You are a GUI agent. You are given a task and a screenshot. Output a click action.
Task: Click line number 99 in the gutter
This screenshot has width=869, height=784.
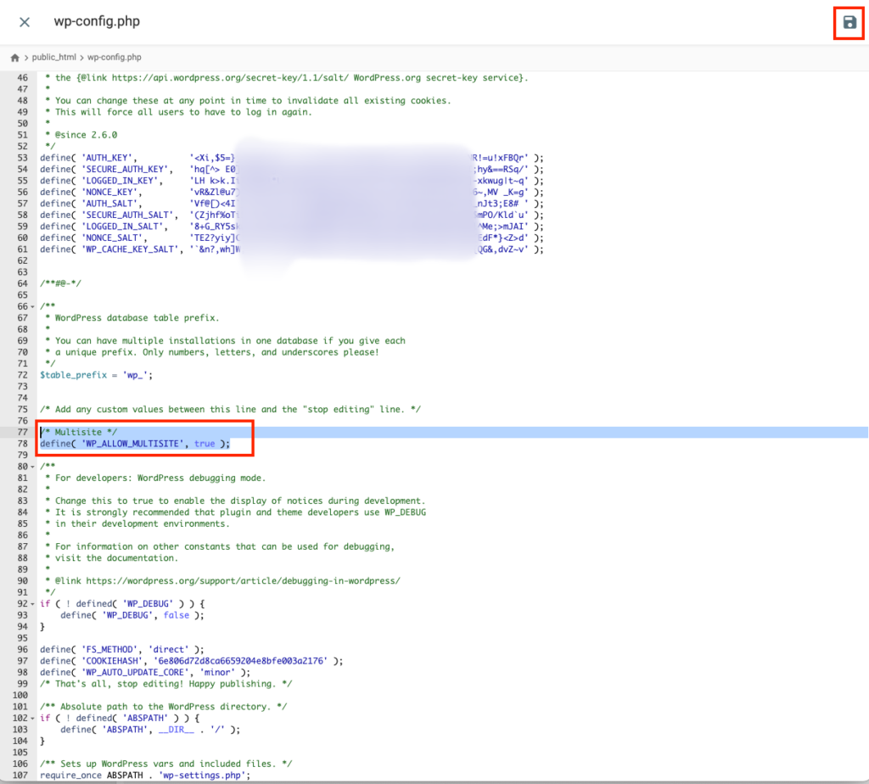click(22, 684)
